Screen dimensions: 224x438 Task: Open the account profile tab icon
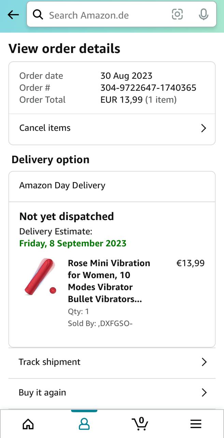[x=84, y=424]
